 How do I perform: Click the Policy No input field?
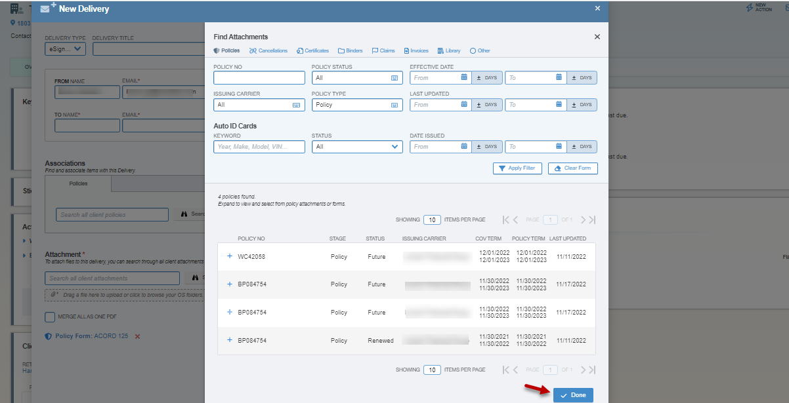pos(259,77)
